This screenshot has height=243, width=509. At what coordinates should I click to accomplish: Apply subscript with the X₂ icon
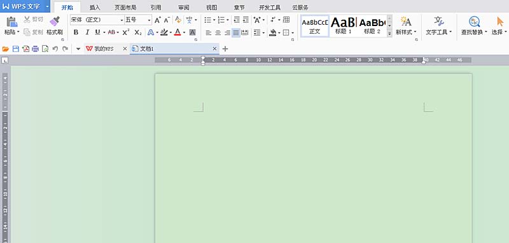(x=138, y=32)
